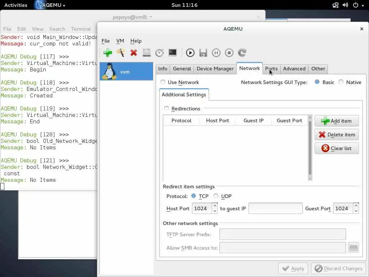This screenshot has height=277, width=369.
Task: Select Basic network GUI type
Action: coord(317,82)
